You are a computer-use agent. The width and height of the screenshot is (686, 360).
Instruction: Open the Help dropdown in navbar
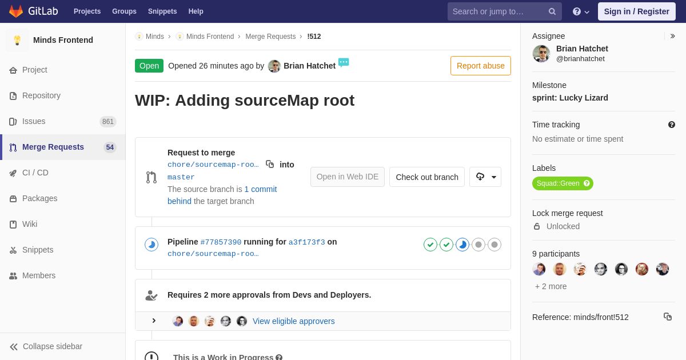581,11
